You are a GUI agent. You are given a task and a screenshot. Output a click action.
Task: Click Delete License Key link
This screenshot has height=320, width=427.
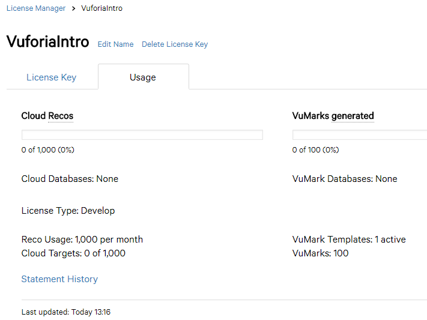(175, 44)
